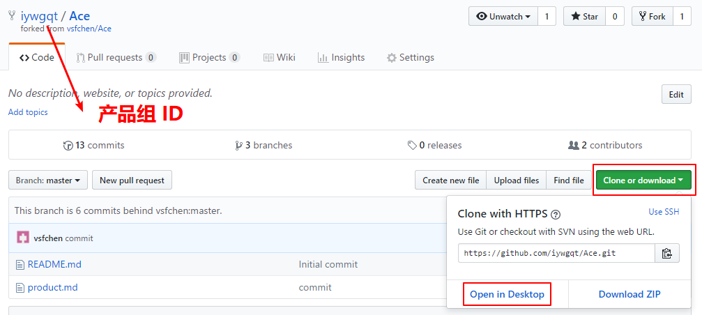This screenshot has width=702, height=315.
Task: Expand the Branch: master selector
Action: tap(48, 180)
